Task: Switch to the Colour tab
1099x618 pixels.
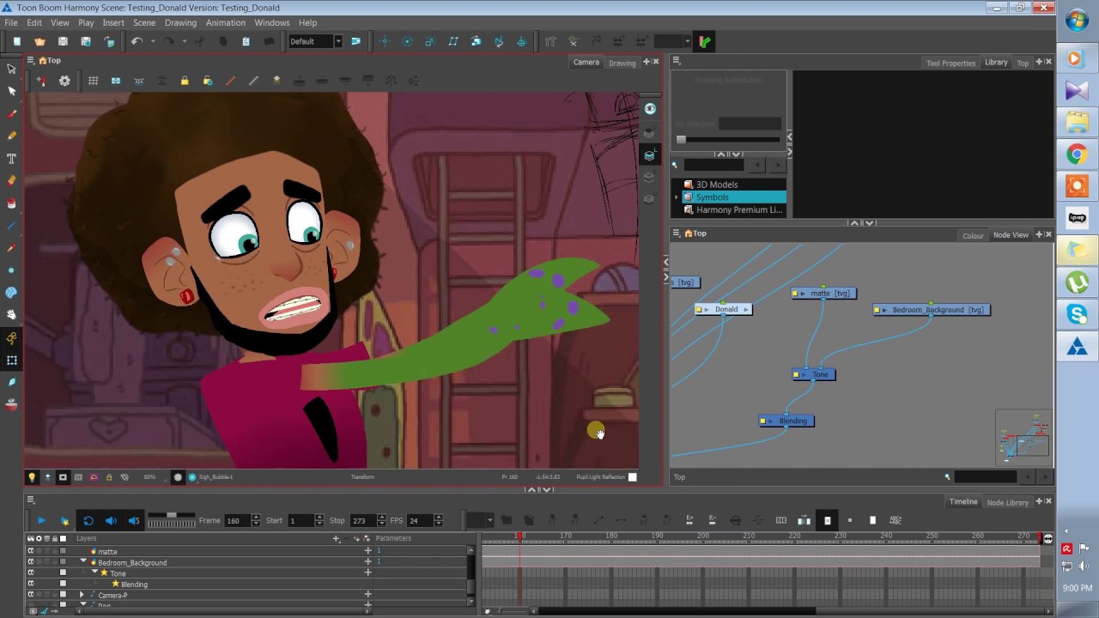Action: (973, 236)
